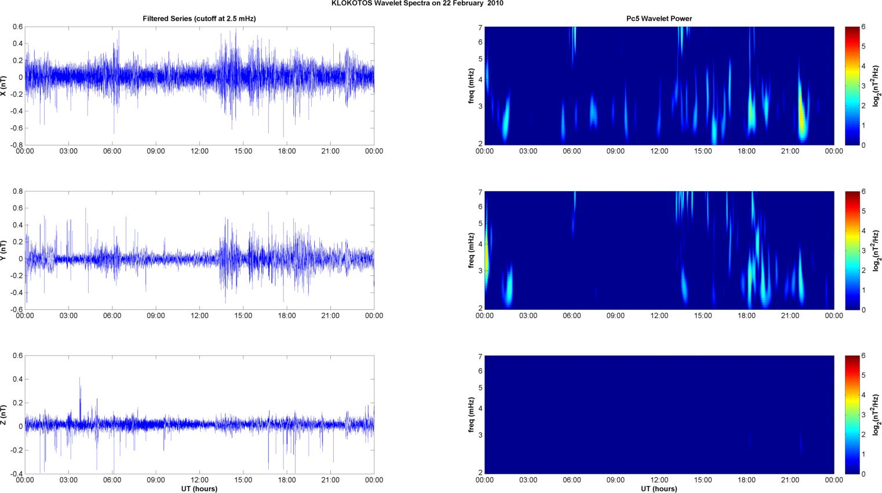Click the main title "KLOKOTOS Wavelet Spectra on 22 February 2010"
882x493 pixels.
tap(417, 3)
